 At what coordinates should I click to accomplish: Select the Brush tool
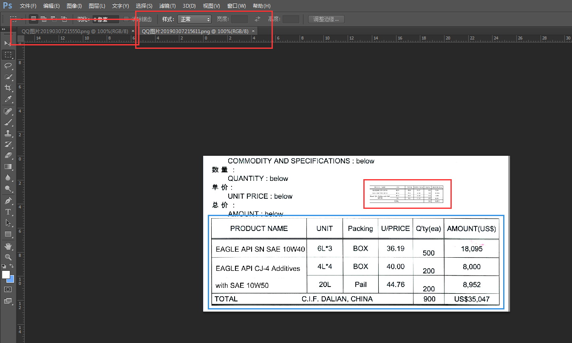point(8,122)
